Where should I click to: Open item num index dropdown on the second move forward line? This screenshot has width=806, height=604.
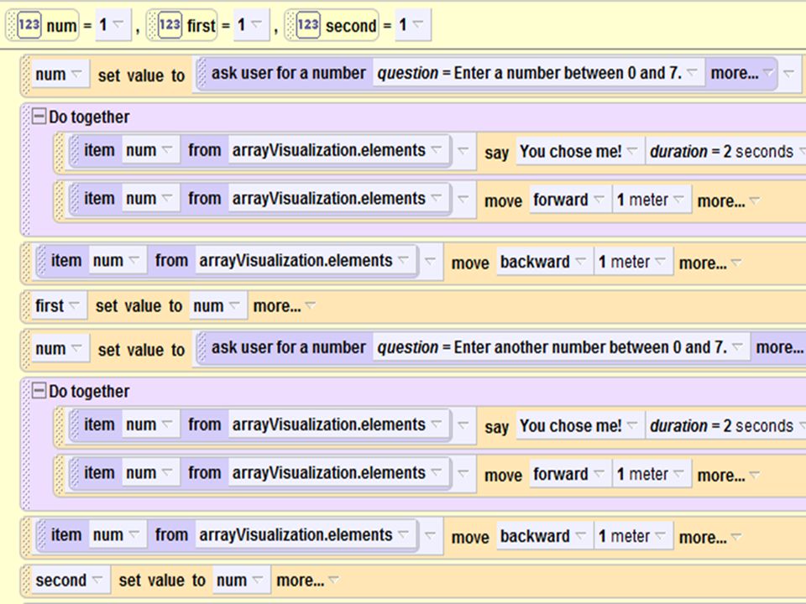pyautogui.click(x=149, y=472)
